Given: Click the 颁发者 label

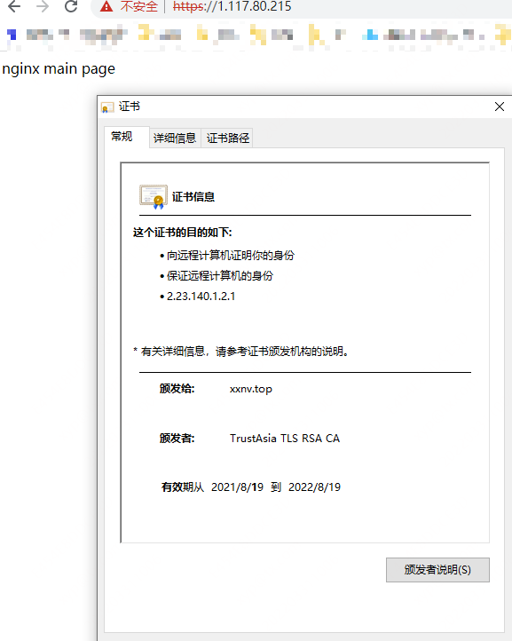Looking at the screenshot, I should (177, 439).
